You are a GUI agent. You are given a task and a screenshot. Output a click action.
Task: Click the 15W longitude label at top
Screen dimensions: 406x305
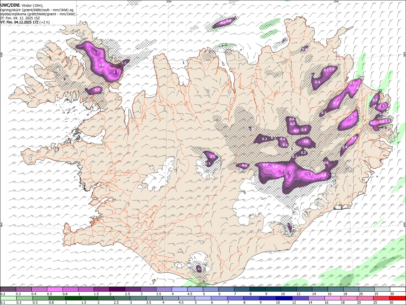[x=336, y=2]
